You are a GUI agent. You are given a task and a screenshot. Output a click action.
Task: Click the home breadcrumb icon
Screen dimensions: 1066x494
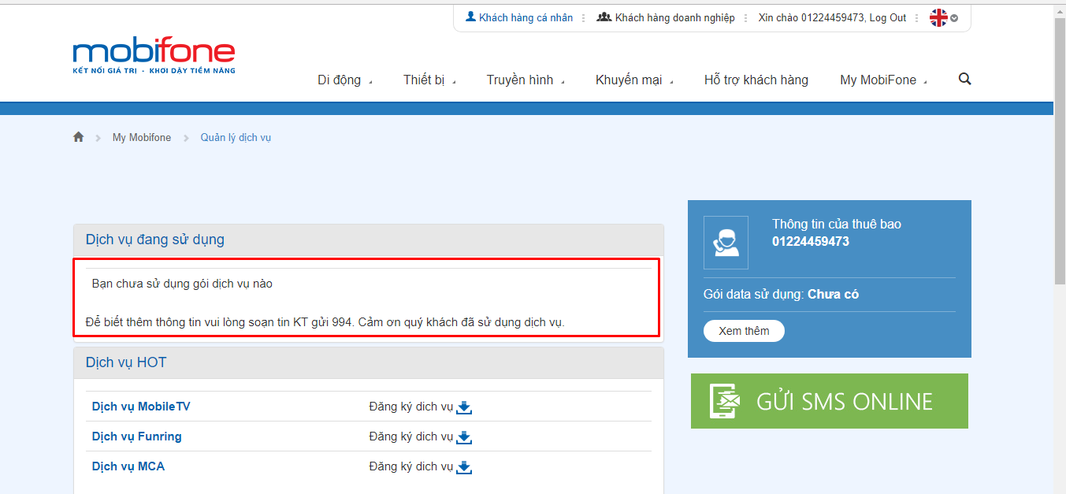pyautogui.click(x=78, y=137)
